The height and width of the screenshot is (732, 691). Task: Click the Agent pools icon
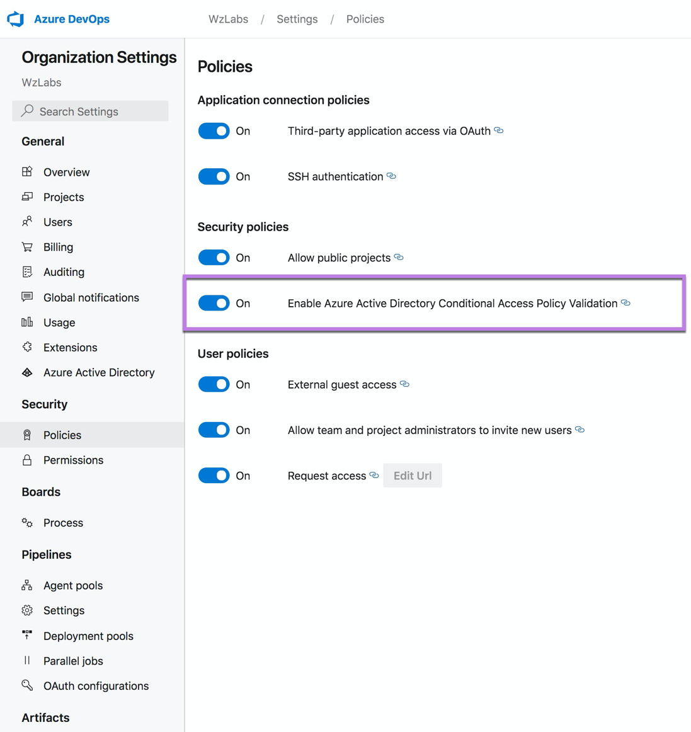(x=27, y=585)
